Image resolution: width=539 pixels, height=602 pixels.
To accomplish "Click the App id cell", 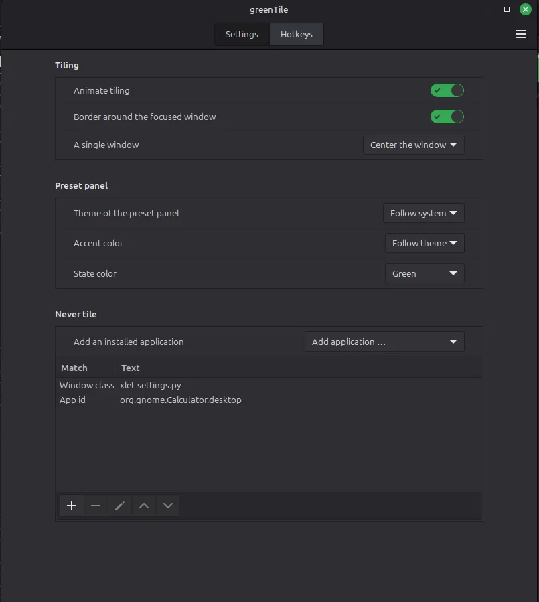I will 72,400.
